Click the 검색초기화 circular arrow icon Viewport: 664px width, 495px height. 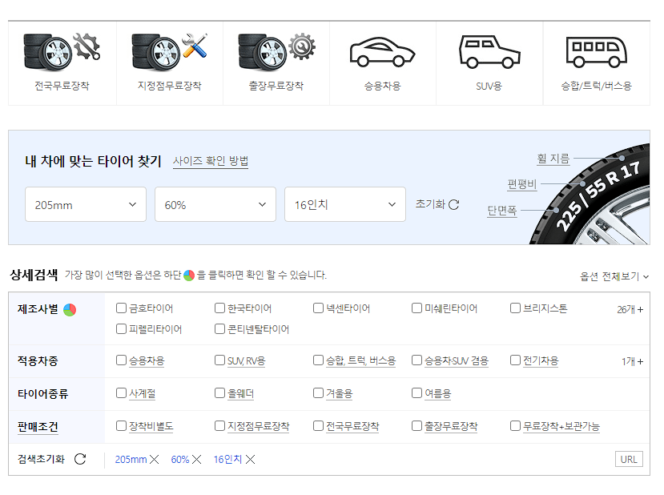coord(80,459)
